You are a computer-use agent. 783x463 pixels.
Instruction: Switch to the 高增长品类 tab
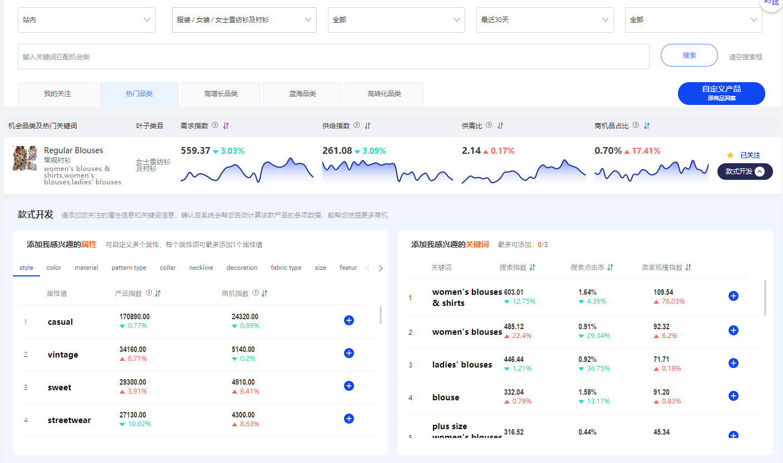[221, 94]
